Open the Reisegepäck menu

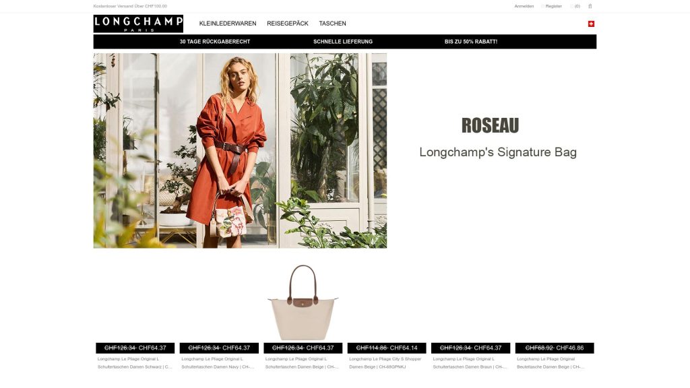click(287, 24)
